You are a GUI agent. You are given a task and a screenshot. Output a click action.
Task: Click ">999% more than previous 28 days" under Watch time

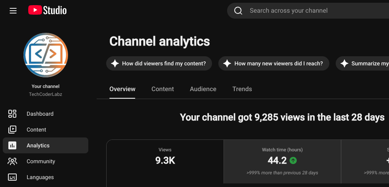(282, 173)
